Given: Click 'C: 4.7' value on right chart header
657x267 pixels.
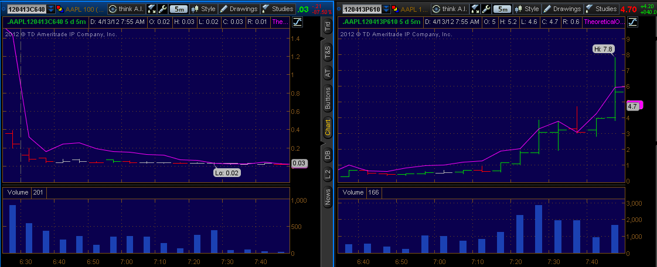Looking at the screenshot, I should click(551, 22).
